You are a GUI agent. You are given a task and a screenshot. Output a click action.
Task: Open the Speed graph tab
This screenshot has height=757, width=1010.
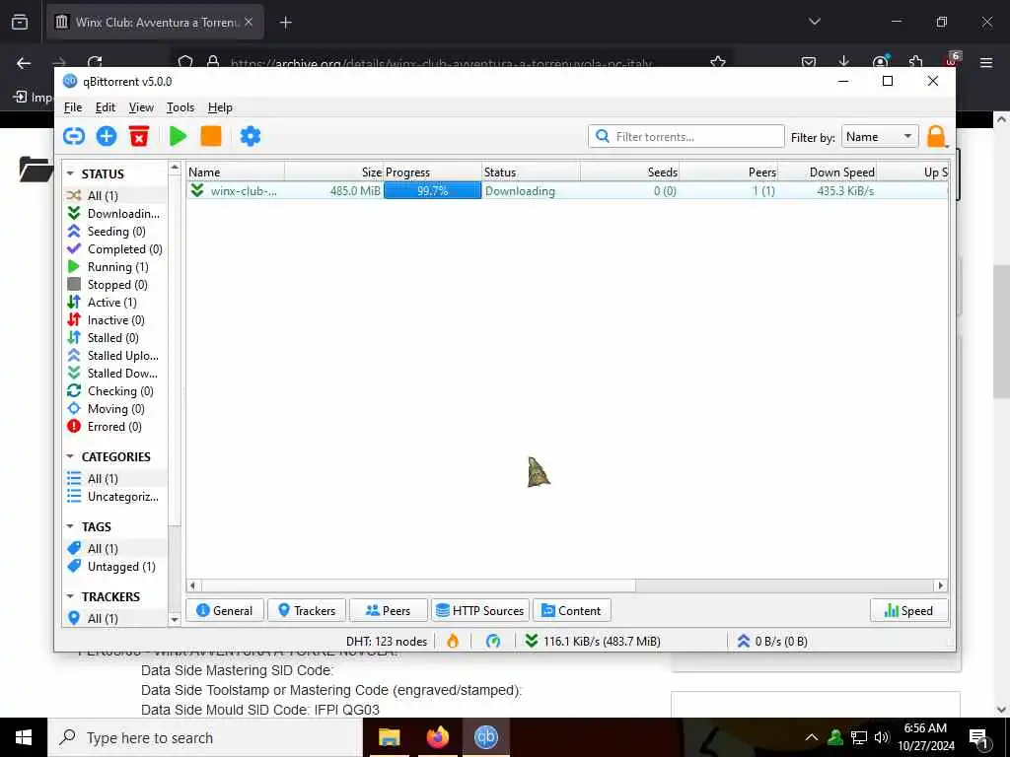908,610
